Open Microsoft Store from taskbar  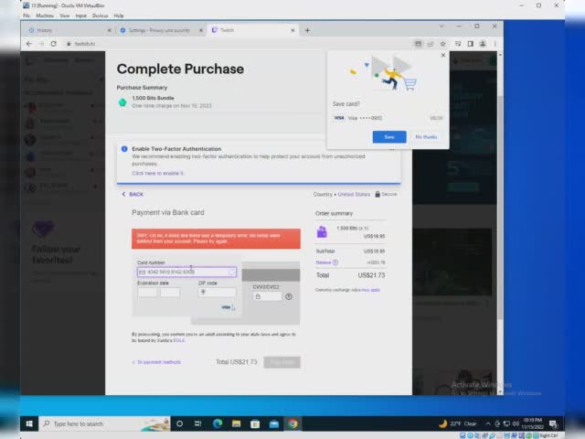tap(255, 423)
